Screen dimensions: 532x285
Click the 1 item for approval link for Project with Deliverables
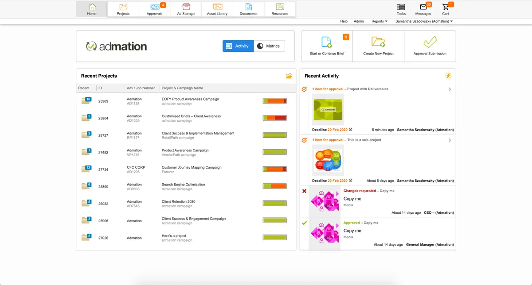tap(328, 89)
